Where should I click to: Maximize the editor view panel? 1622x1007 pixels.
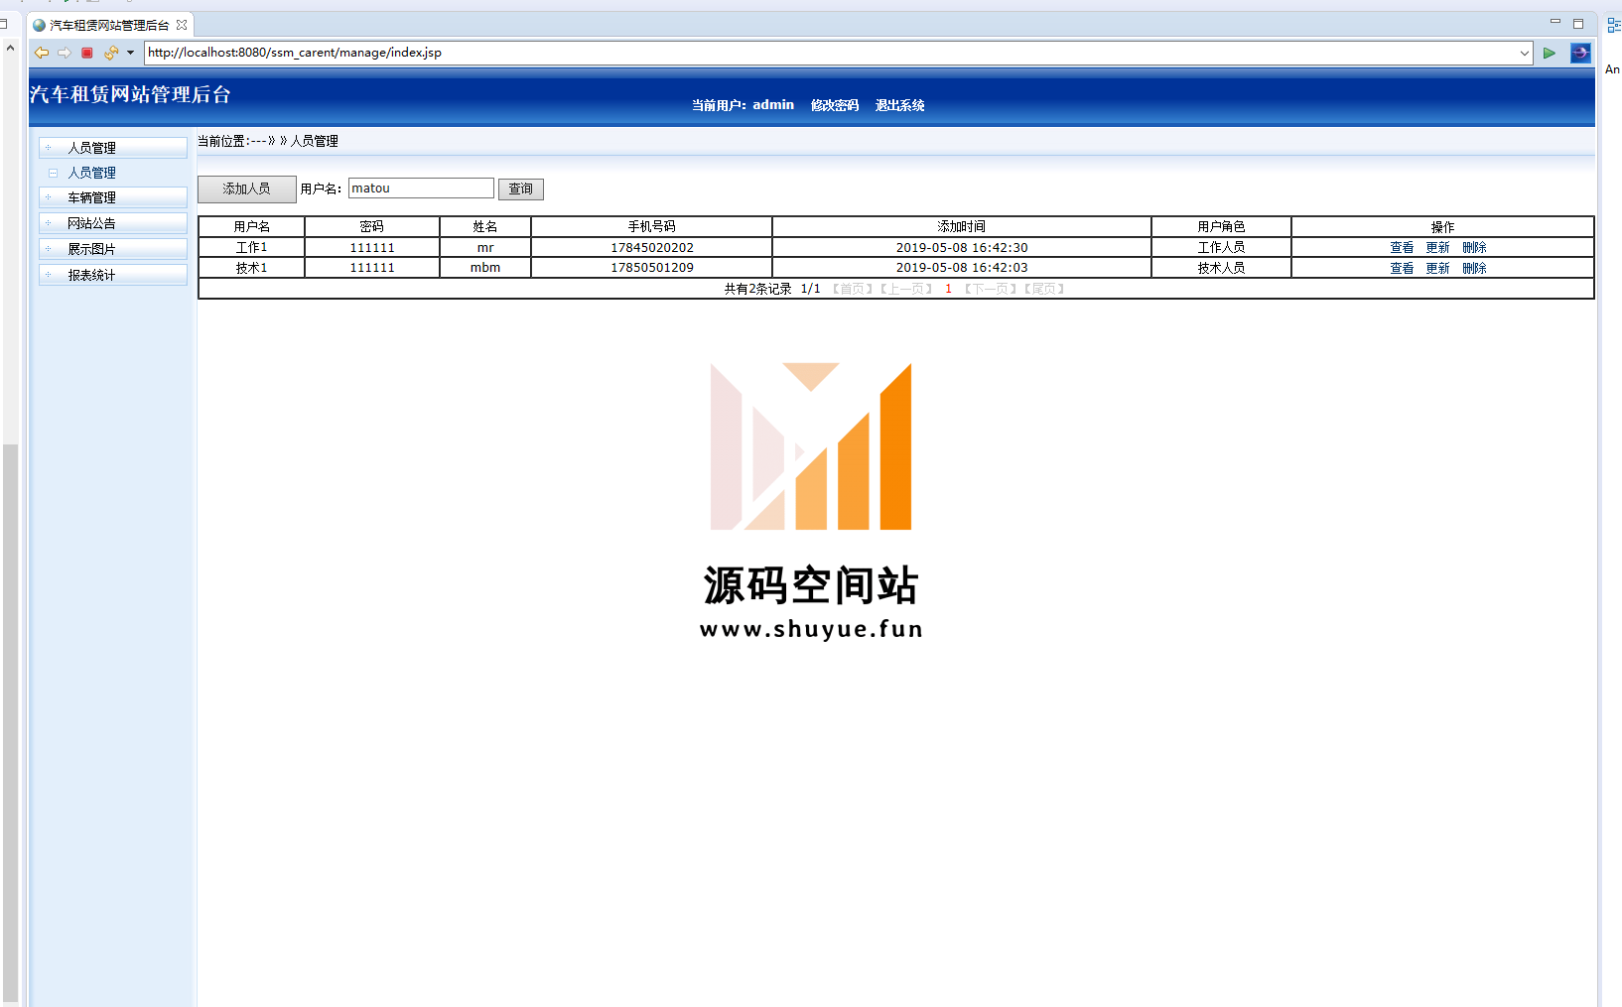(1578, 24)
